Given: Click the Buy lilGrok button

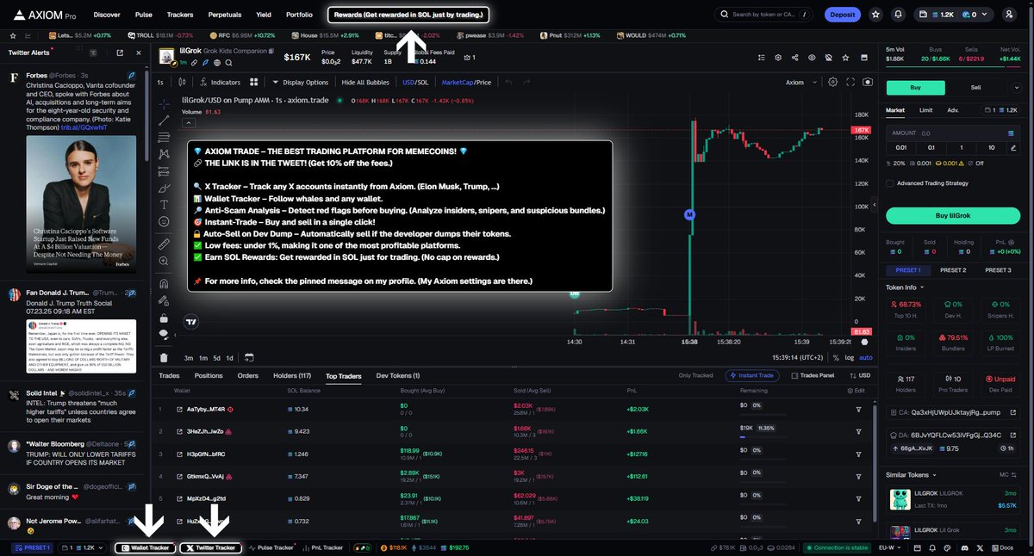Looking at the screenshot, I should click(x=953, y=215).
